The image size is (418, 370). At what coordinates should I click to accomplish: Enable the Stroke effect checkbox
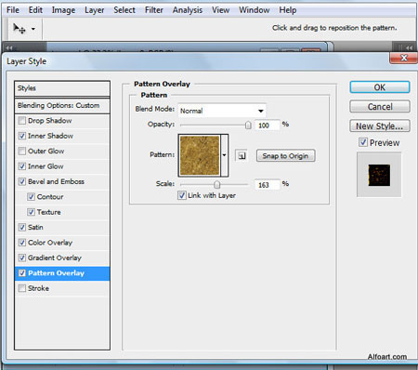tap(22, 288)
